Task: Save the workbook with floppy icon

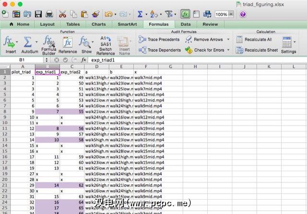Action: tap(38, 14)
